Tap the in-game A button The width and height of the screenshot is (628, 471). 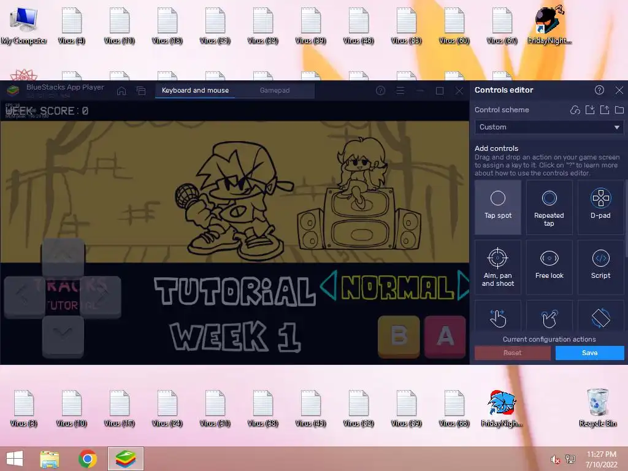tap(445, 337)
